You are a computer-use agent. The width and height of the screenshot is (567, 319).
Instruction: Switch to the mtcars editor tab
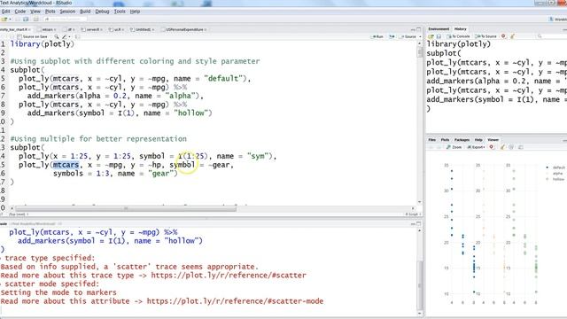coord(47,29)
